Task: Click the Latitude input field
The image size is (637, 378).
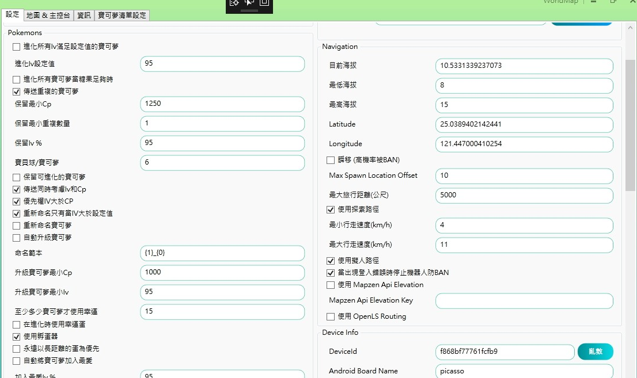Action: [524, 124]
